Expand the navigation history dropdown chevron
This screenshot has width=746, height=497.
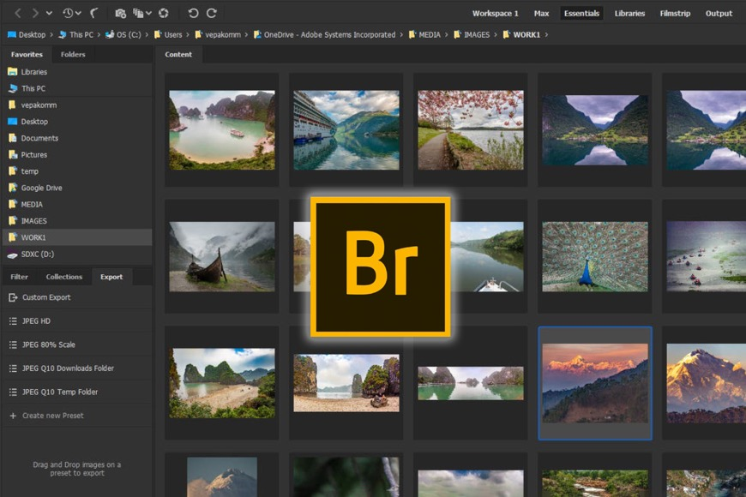49,13
